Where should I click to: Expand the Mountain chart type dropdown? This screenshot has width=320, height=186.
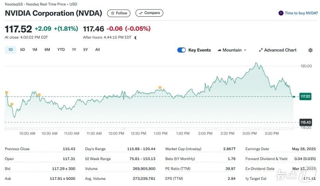232,50
